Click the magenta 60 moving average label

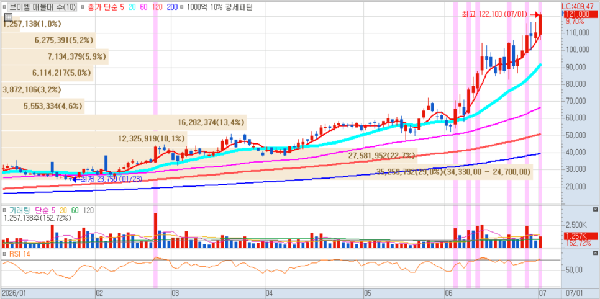point(145,7)
